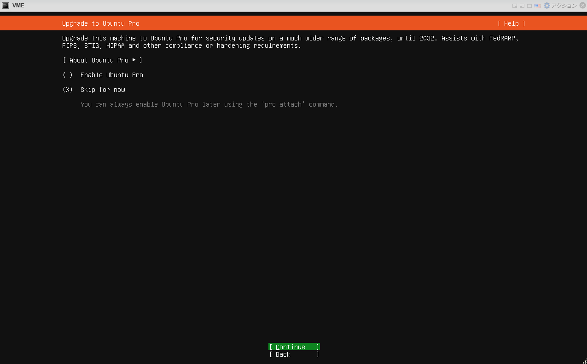587x364 pixels.
Task: Click the US flag keyboard layout icon
Action: [536, 5]
